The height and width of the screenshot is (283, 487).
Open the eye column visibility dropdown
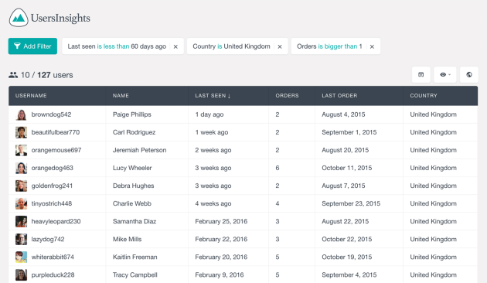point(444,74)
